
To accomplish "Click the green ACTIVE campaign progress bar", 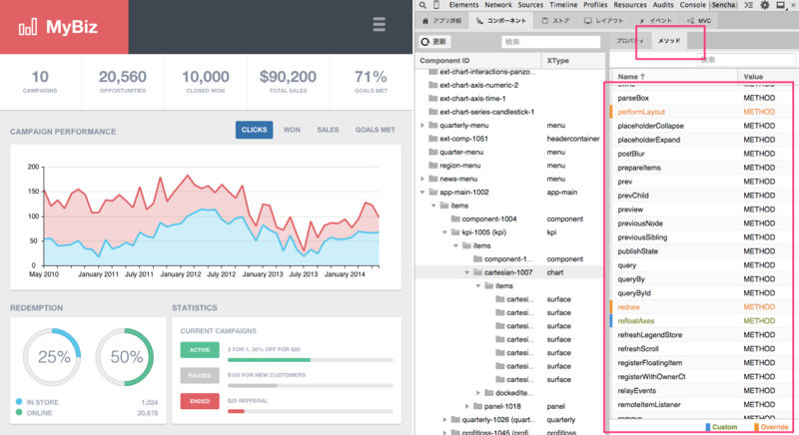I will [x=310, y=360].
